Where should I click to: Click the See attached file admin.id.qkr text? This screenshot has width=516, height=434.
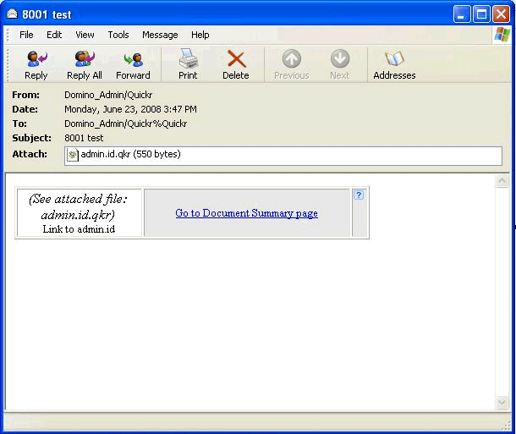tap(79, 206)
